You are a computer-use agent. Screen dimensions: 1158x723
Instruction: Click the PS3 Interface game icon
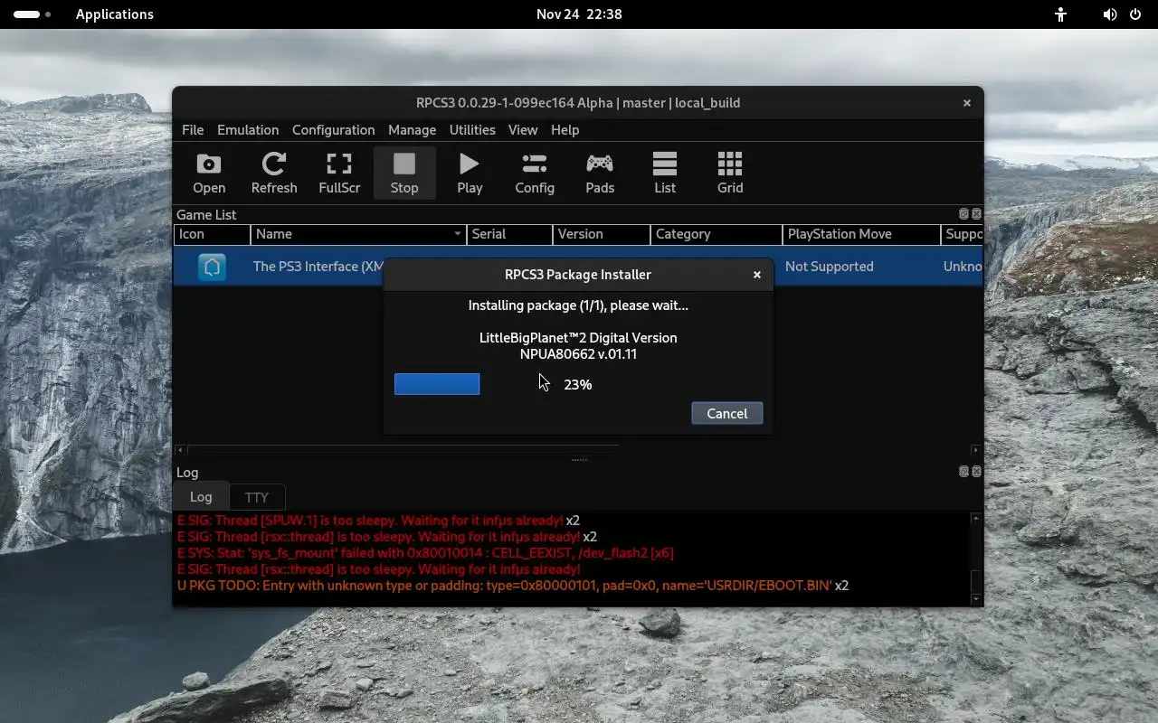pos(212,267)
